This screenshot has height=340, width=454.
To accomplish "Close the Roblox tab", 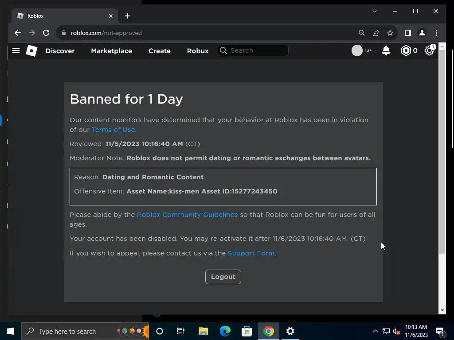I will (110, 16).
